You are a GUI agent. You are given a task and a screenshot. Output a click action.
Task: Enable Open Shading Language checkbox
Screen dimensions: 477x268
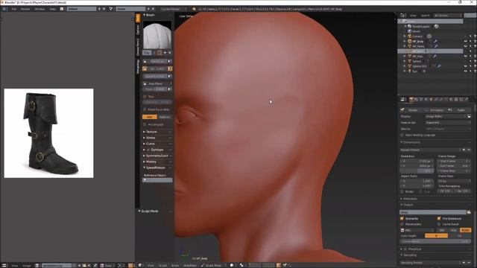pos(402,135)
